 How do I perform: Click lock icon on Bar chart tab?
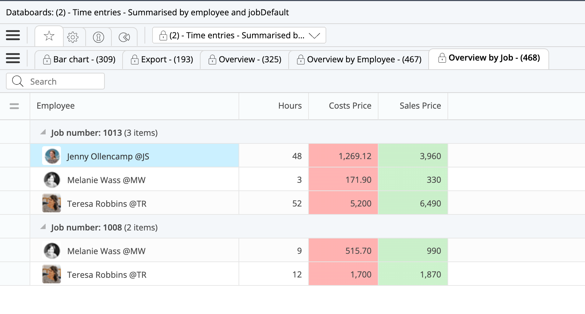[x=47, y=60]
